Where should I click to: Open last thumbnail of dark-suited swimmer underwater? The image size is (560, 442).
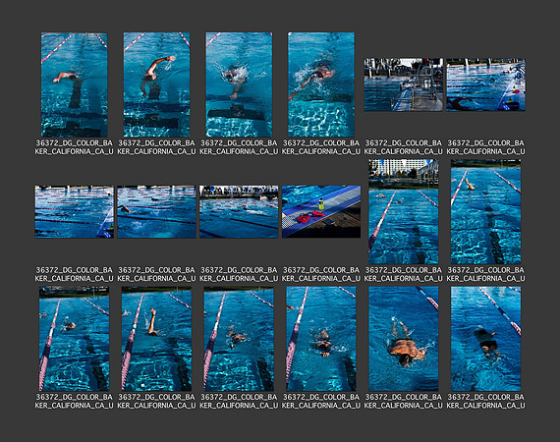click(x=485, y=339)
